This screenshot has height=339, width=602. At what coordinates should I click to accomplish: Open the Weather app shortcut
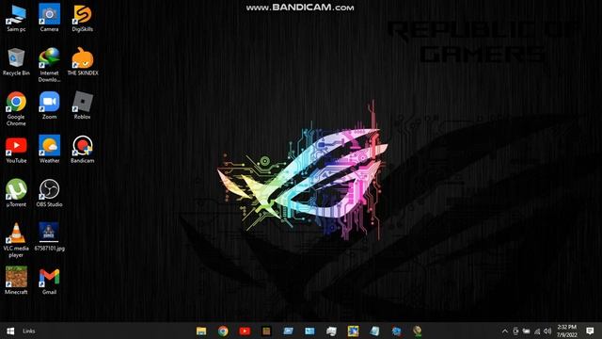tap(49, 150)
